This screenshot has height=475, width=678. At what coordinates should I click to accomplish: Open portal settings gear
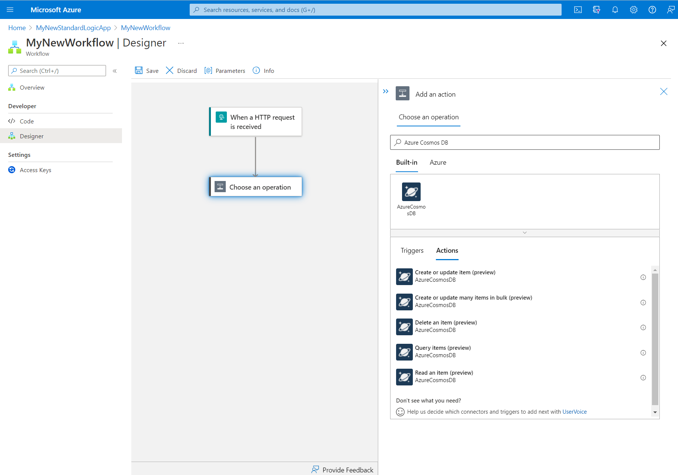click(634, 10)
